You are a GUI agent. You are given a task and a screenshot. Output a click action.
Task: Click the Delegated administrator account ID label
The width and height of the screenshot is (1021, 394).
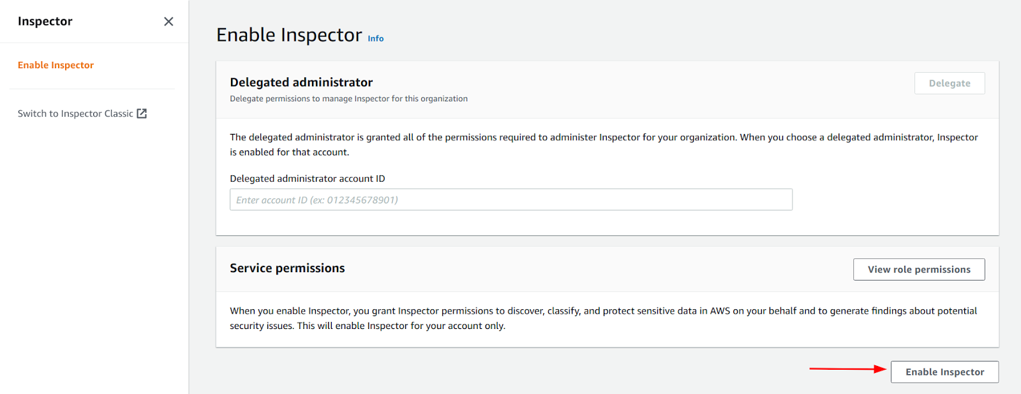pos(307,178)
